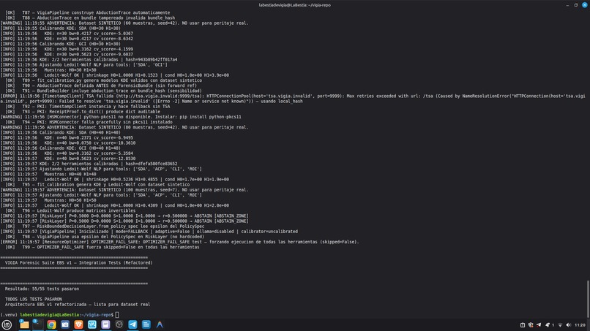This screenshot has width=590, height=331.
Task: Open the Wi-Fi network tray menu
Action: point(560,325)
